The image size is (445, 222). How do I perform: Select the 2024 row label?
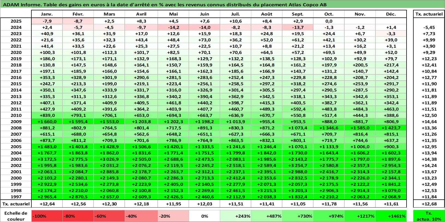point(16,27)
